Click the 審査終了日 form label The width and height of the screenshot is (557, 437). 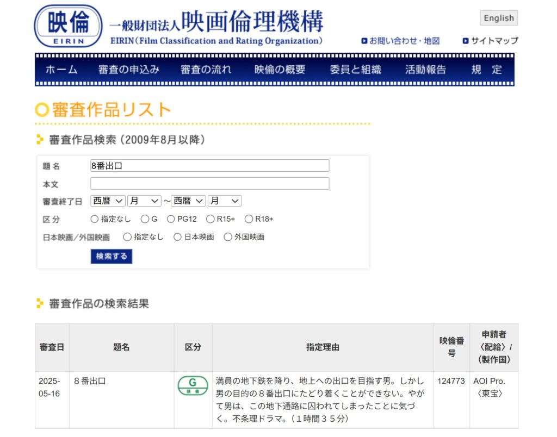point(62,202)
